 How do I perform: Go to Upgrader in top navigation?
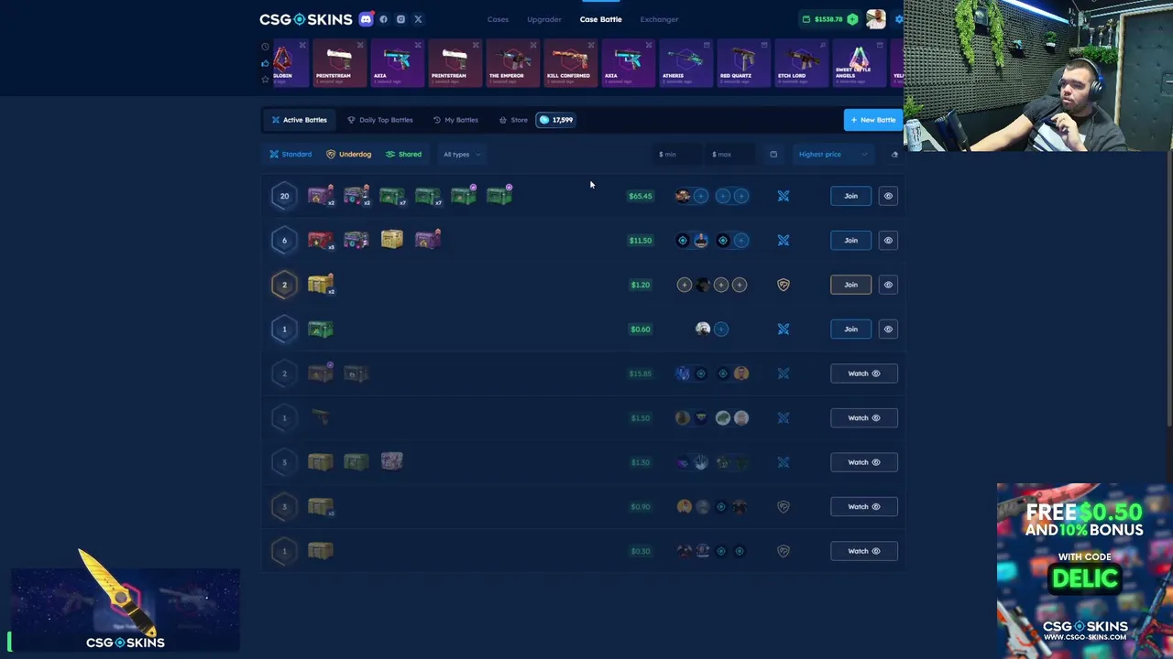(x=544, y=19)
